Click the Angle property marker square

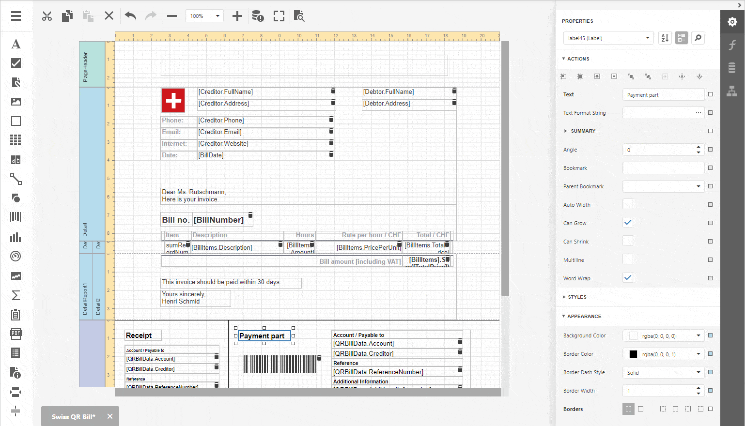(x=711, y=150)
